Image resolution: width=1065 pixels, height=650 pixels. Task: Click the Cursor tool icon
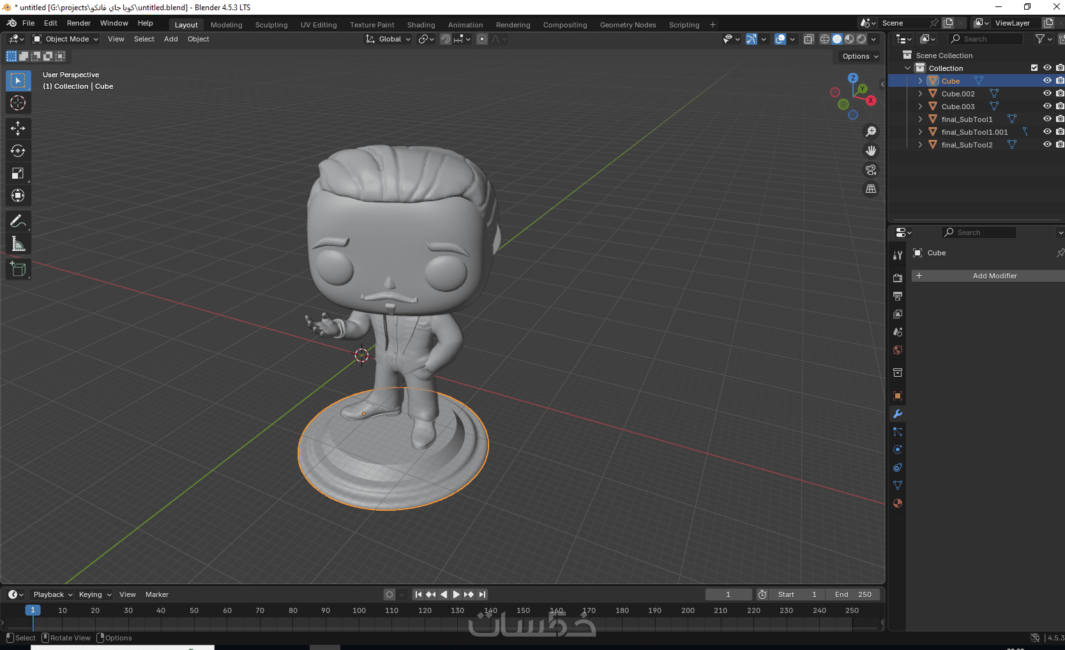(18, 103)
